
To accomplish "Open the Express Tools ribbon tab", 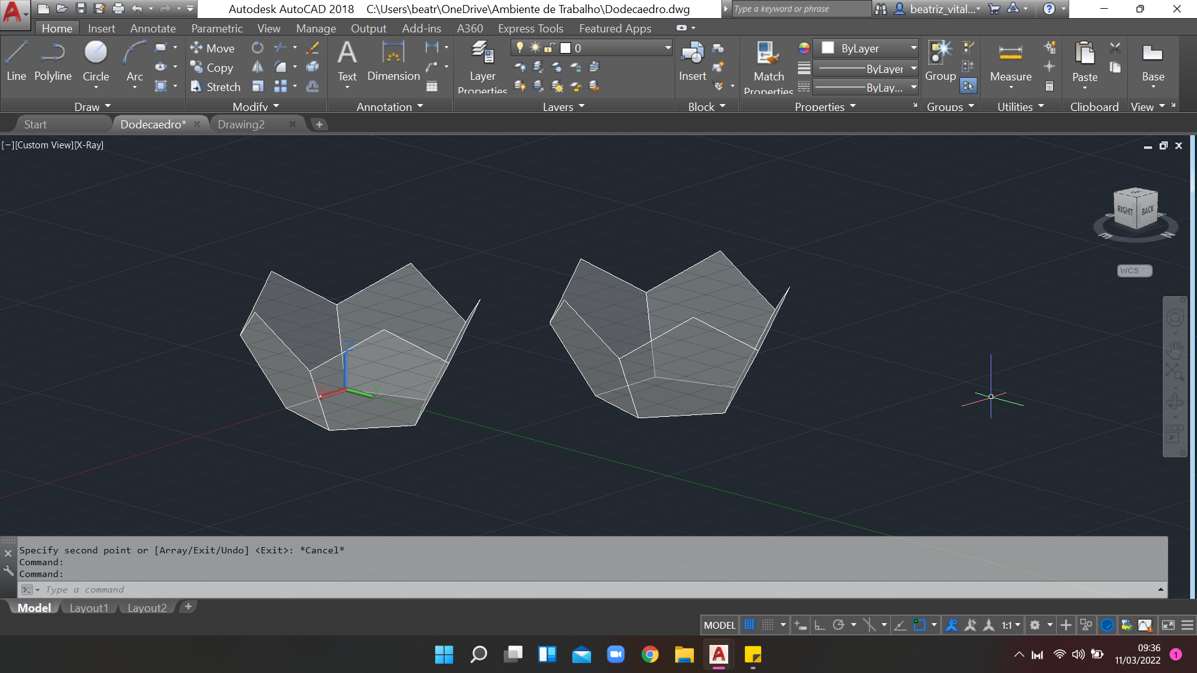I will (x=531, y=29).
